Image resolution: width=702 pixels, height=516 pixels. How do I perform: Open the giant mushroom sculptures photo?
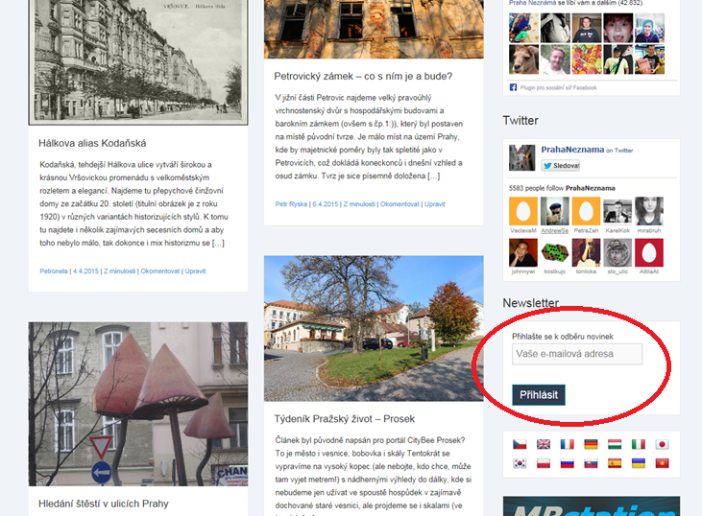[138, 404]
